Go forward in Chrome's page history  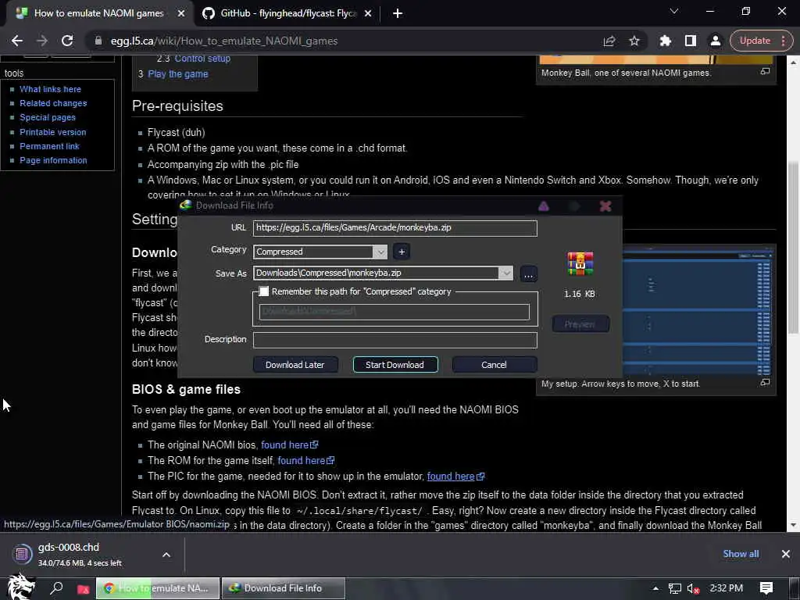tap(42, 41)
